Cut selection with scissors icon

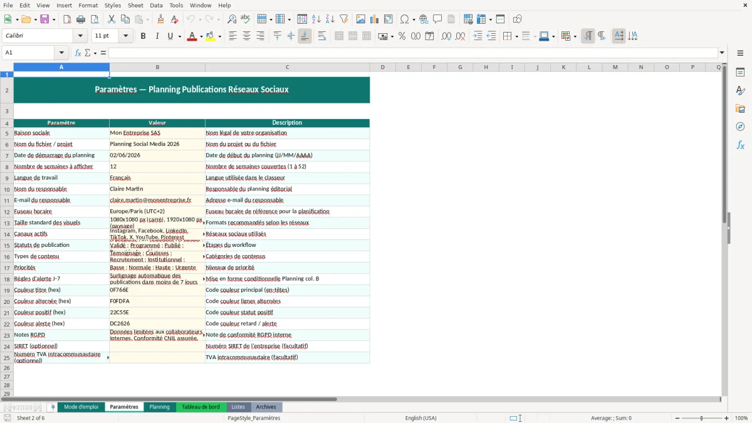coord(112,19)
